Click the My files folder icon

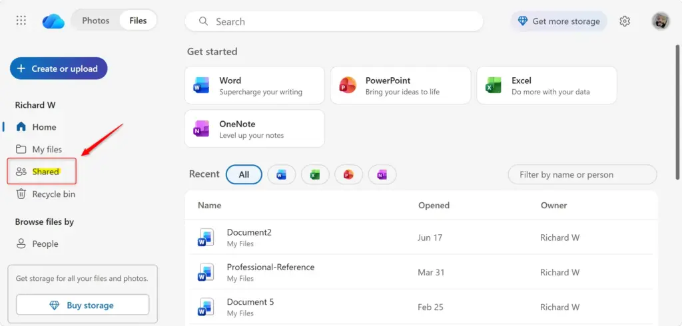(x=21, y=149)
